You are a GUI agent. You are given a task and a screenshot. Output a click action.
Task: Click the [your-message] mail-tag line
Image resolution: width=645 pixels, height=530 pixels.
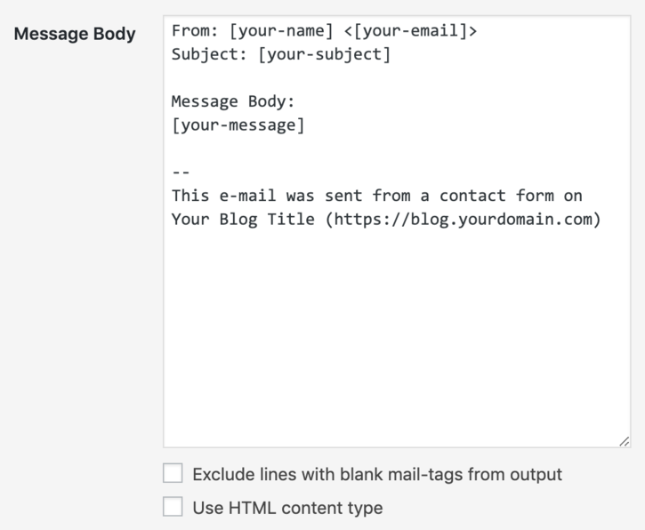click(x=238, y=125)
